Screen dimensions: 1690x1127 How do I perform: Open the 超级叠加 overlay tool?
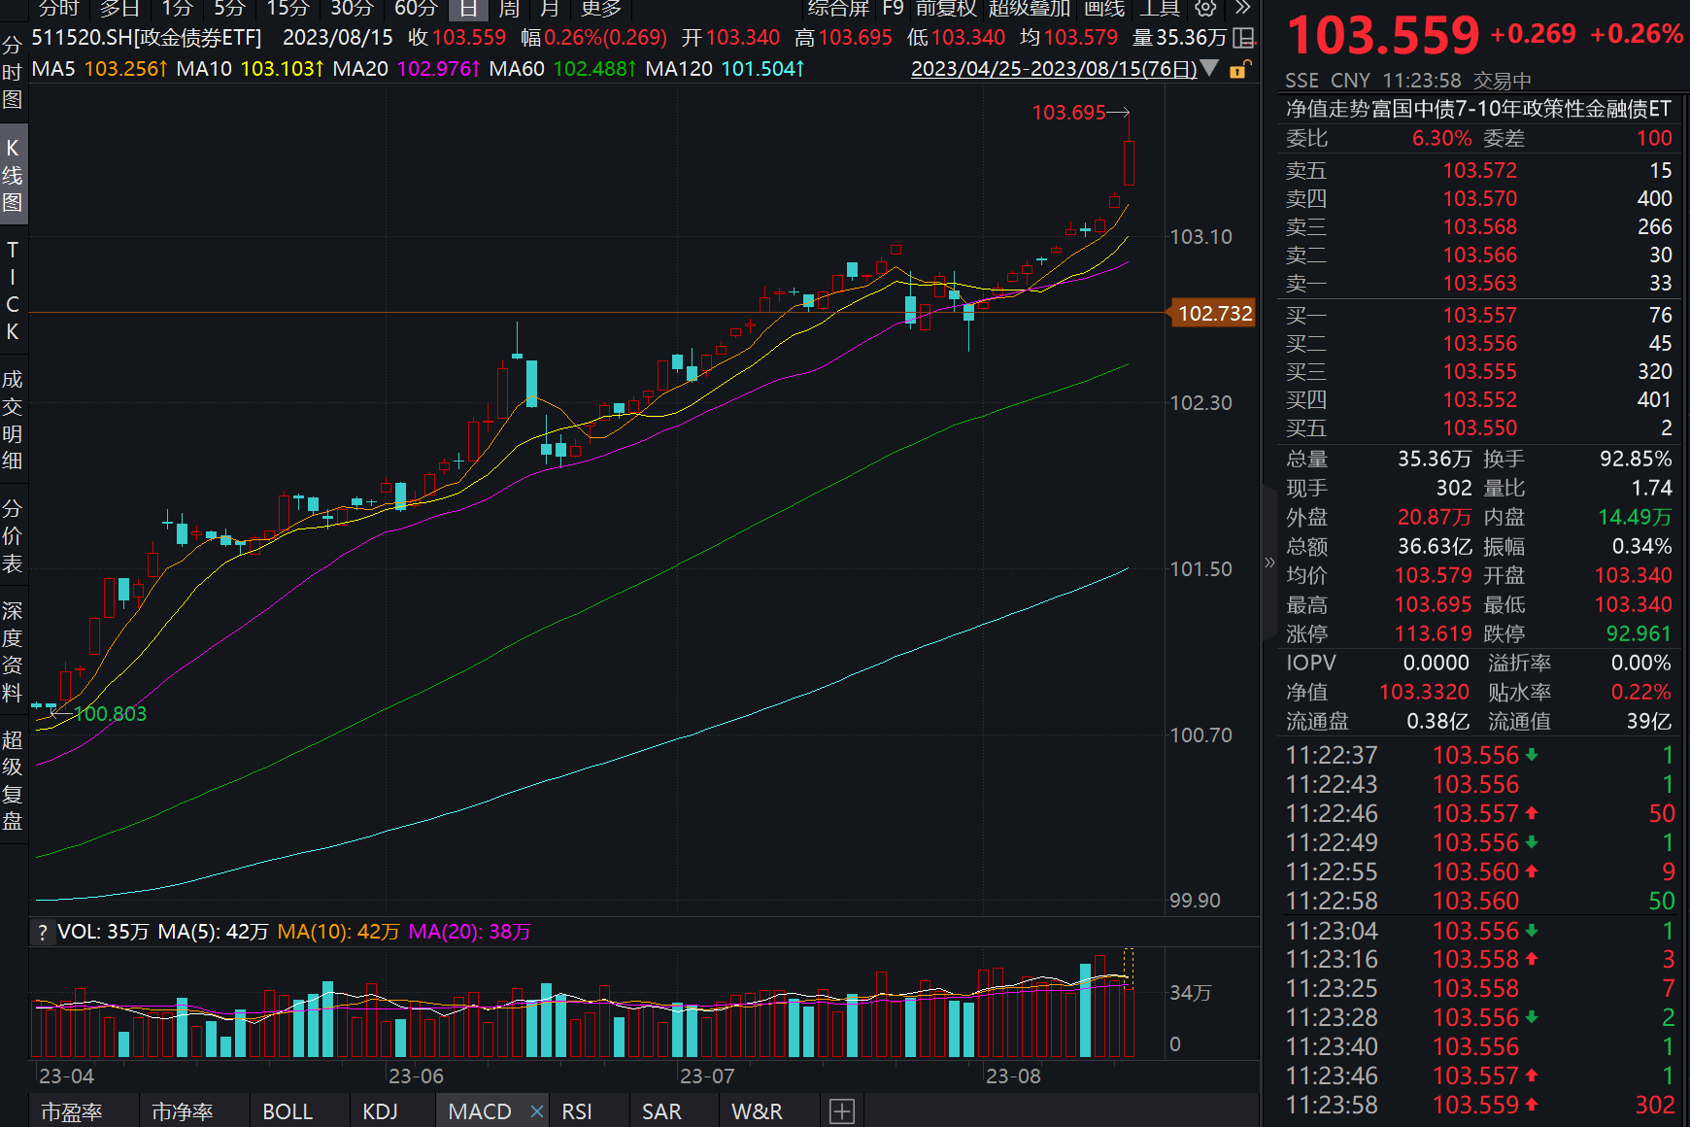1029,9
